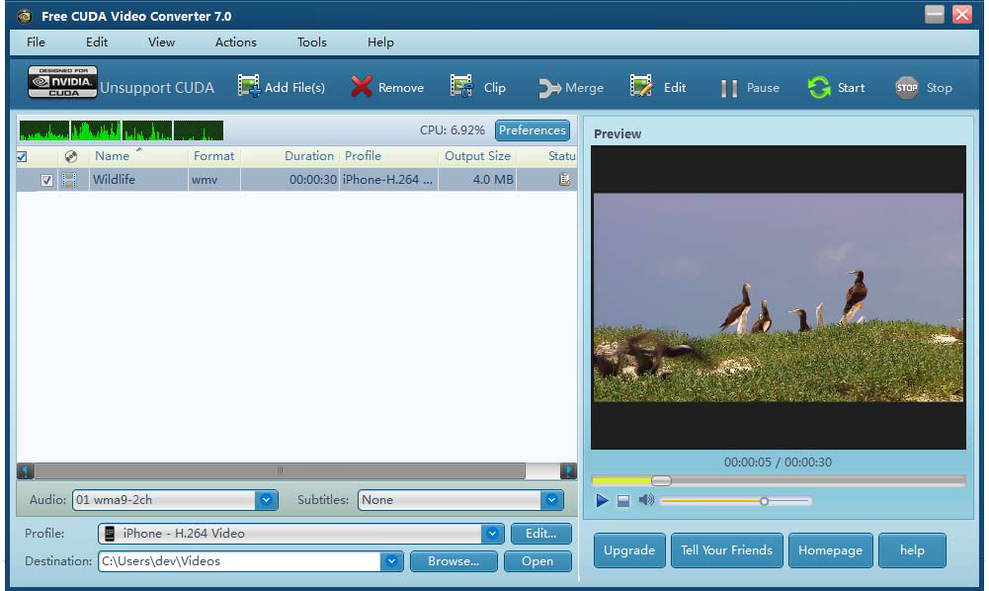The width and height of the screenshot is (989, 591).
Task: Click Browse... for destination folder
Action: pos(453,561)
